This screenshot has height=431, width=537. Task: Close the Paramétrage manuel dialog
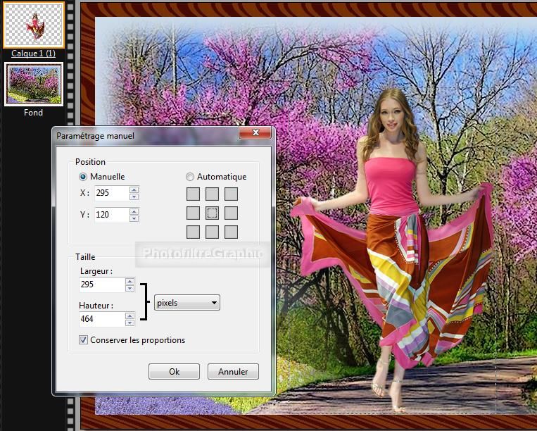255,132
